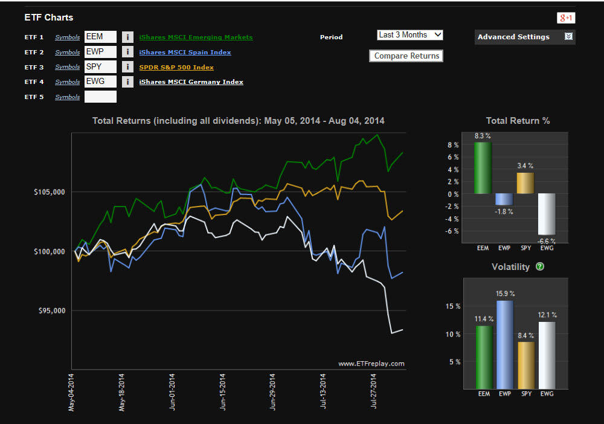Screen dimensions: 604x424
Task: Open iShares MSCI Germany Index link
Action: (191, 82)
